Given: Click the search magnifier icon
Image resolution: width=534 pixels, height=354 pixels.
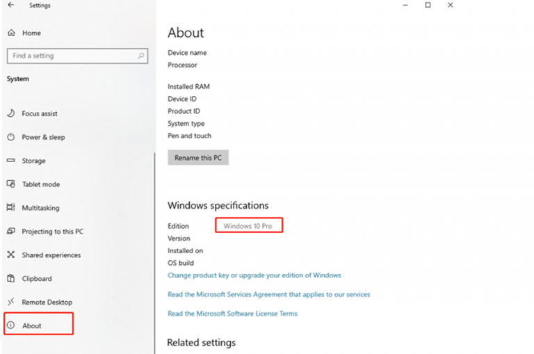Looking at the screenshot, I should pos(141,56).
